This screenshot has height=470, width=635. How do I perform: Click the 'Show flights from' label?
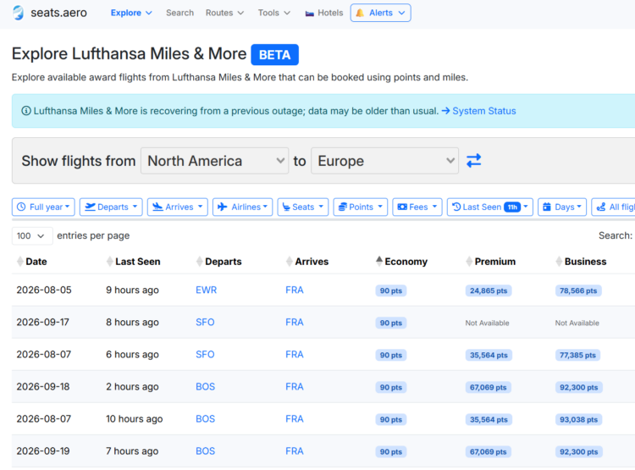pyautogui.click(x=79, y=161)
